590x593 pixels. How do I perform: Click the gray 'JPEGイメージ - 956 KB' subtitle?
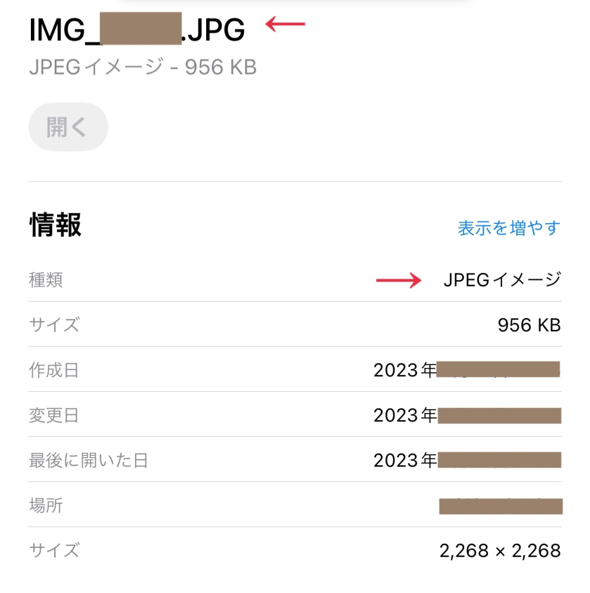(143, 68)
